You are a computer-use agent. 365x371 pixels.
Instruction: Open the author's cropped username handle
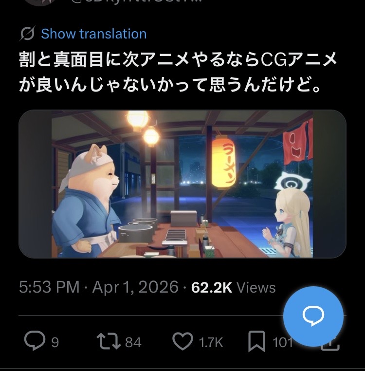[x=136, y=1]
